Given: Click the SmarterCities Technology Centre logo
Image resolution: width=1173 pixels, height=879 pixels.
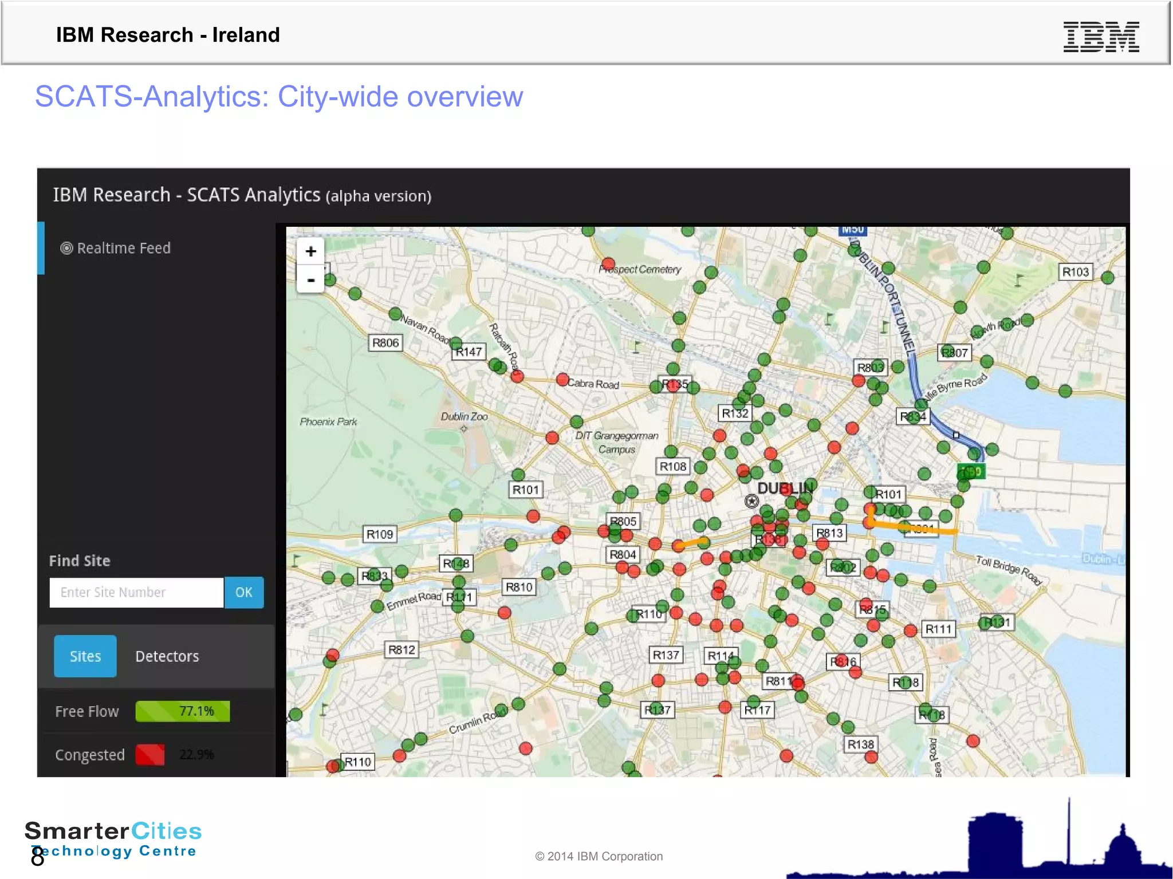Looking at the screenshot, I should click(x=113, y=839).
